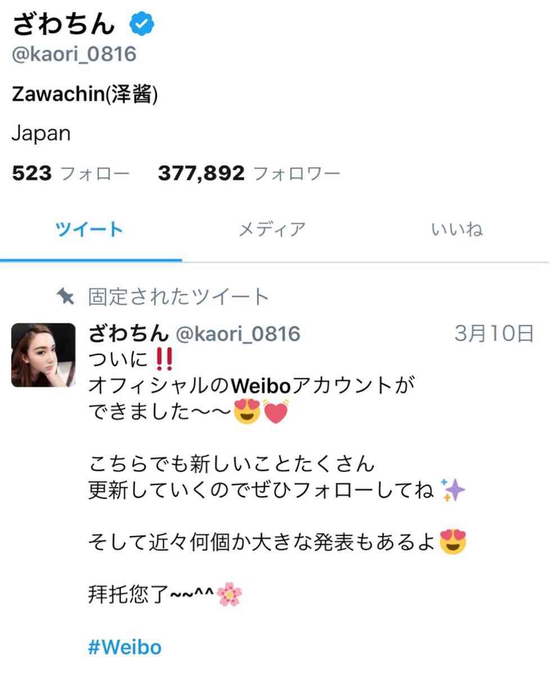This screenshot has width=555, height=675.
Task: Switch to the いいね tab
Action: (x=457, y=229)
